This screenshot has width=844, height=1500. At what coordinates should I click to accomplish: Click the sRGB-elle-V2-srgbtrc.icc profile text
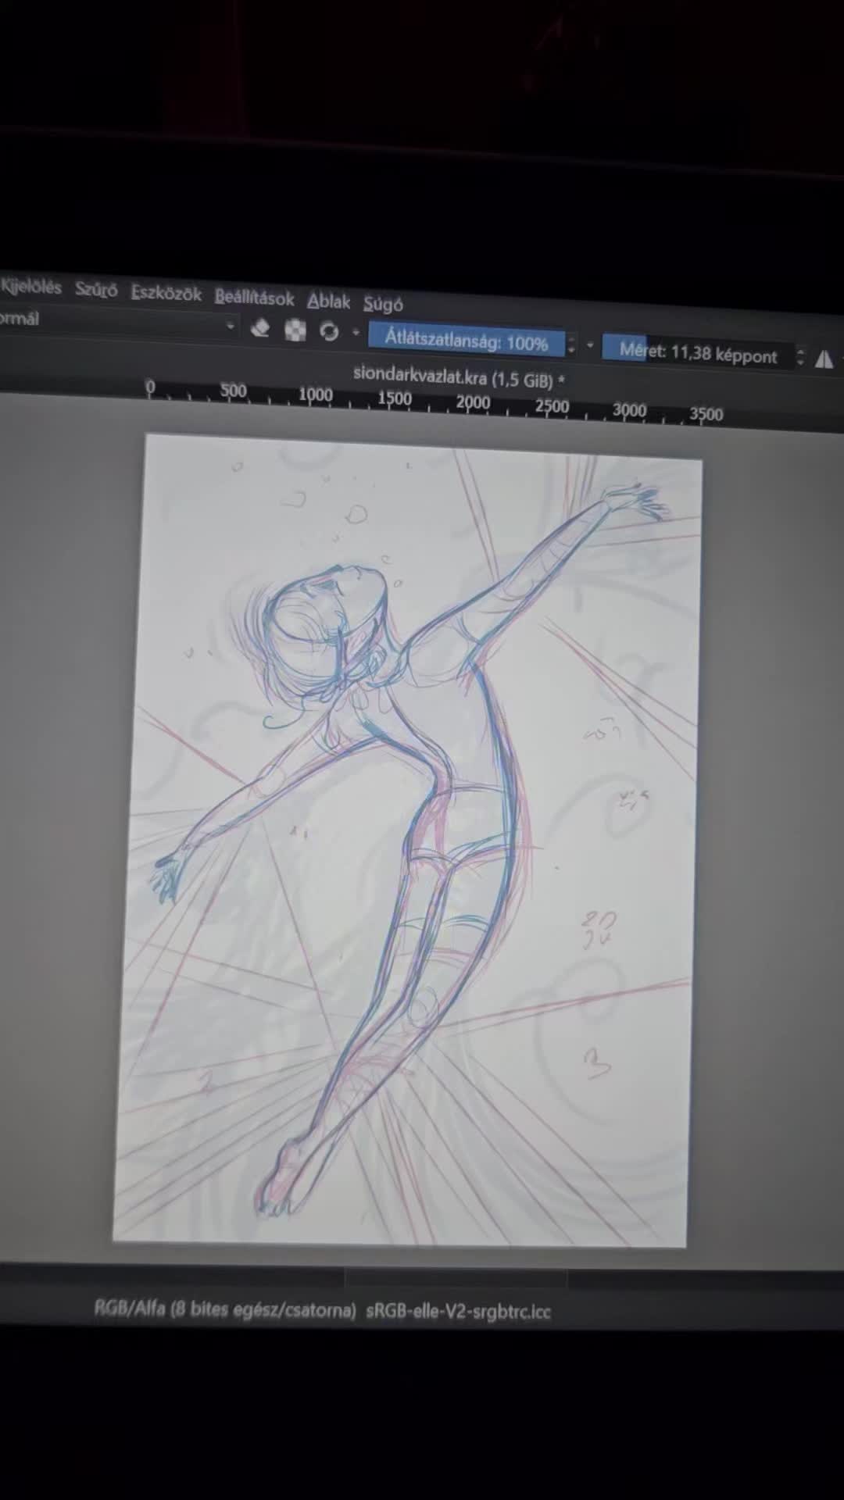click(458, 1311)
